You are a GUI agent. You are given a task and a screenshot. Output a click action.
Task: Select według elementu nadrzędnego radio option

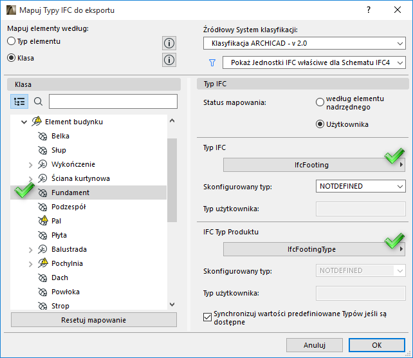(x=320, y=102)
